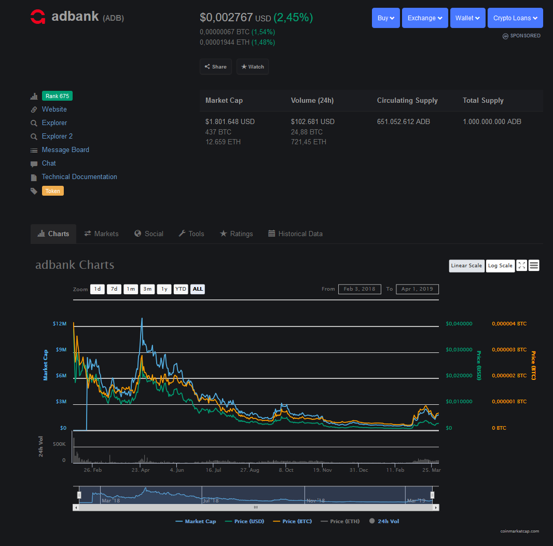Screen dimensions: 553x546
Task: Select Log Scale
Action: click(x=500, y=266)
